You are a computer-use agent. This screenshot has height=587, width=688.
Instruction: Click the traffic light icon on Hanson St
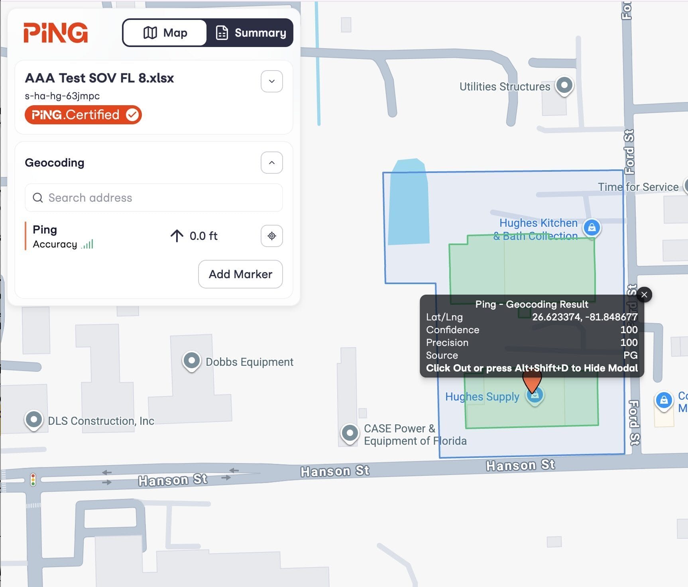coord(33,479)
